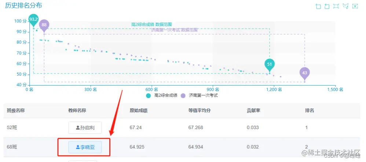366x162 pixels.
Task: Click the 900 名 x-axis label
Action: (x=213, y=89)
